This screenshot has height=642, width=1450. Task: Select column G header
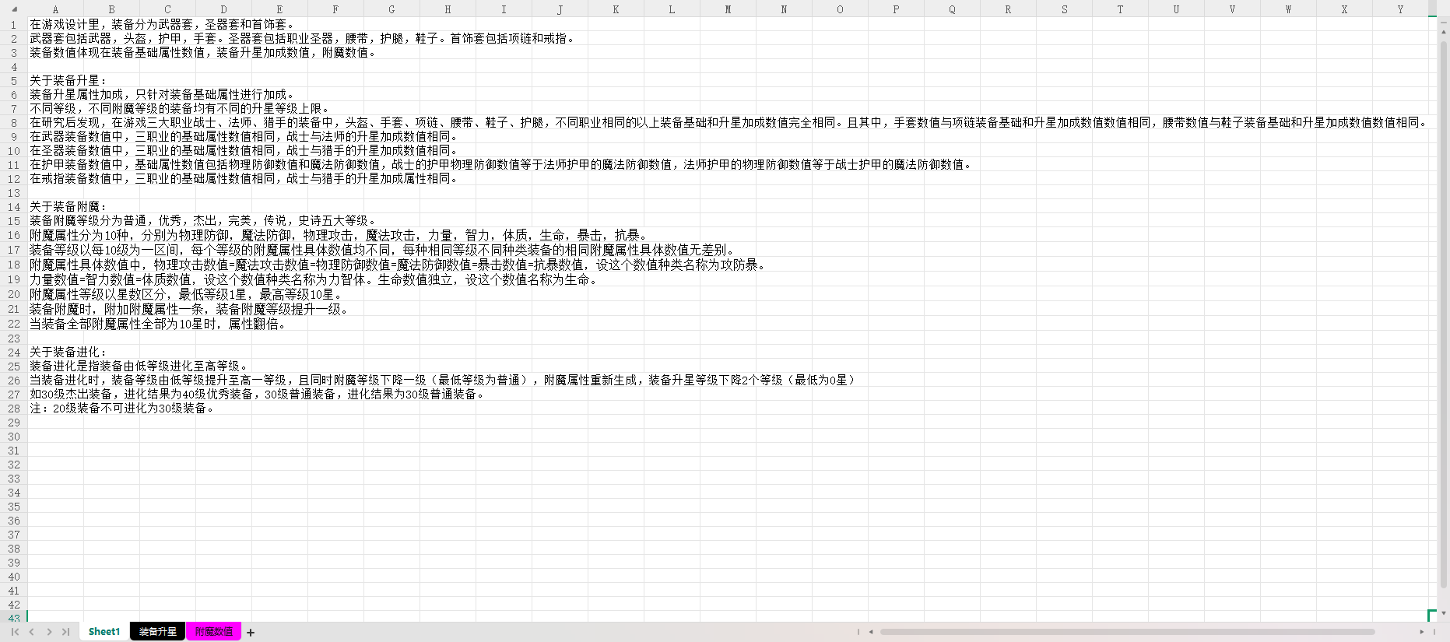[391, 9]
